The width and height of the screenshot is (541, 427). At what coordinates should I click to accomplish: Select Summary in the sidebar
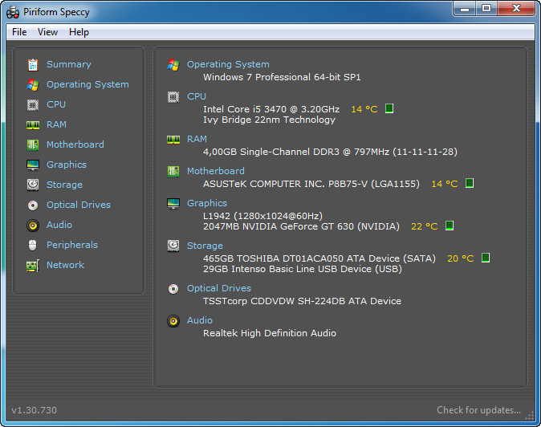pos(69,64)
